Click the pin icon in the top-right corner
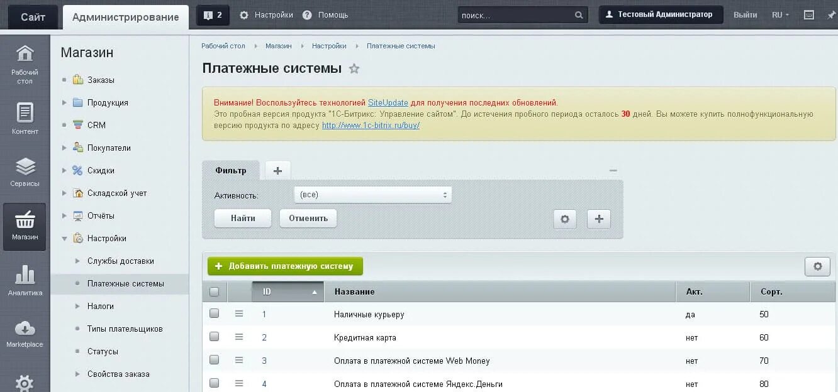The width and height of the screenshot is (838, 392). [832, 15]
